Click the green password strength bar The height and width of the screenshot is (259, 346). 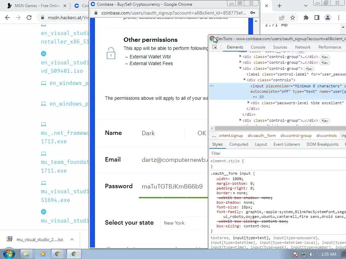click(173, 198)
